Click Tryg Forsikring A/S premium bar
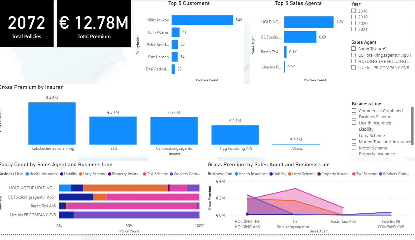 pos(235,135)
